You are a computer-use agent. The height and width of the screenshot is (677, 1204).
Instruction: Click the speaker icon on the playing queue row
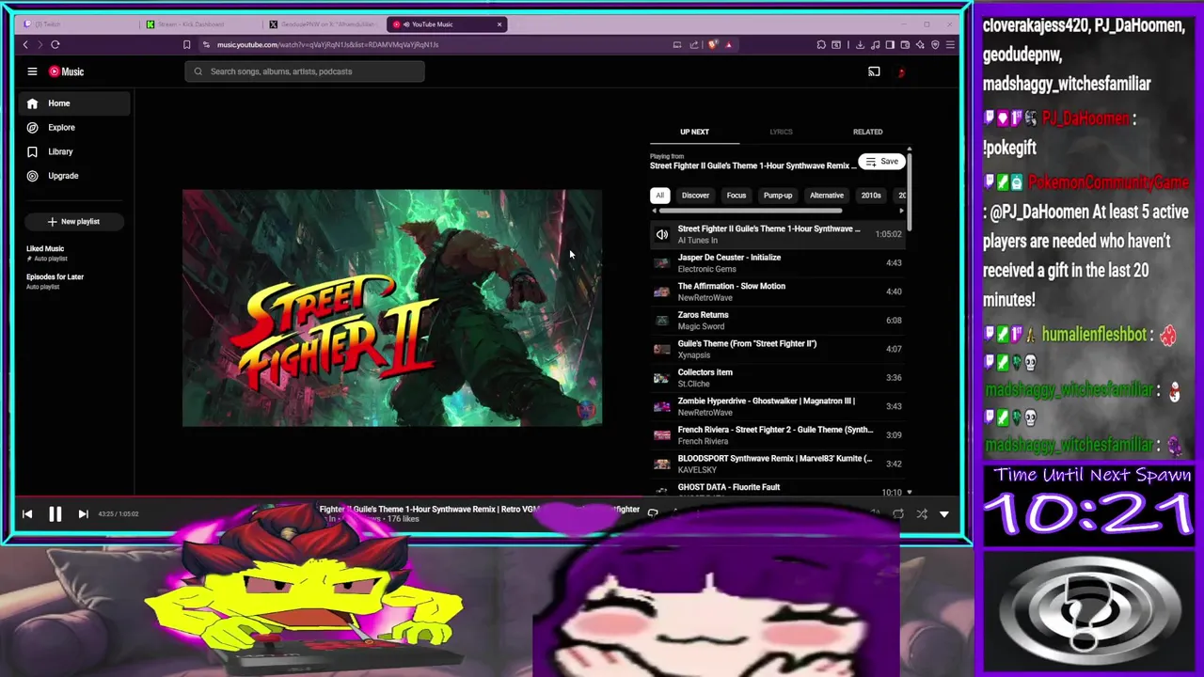click(662, 234)
